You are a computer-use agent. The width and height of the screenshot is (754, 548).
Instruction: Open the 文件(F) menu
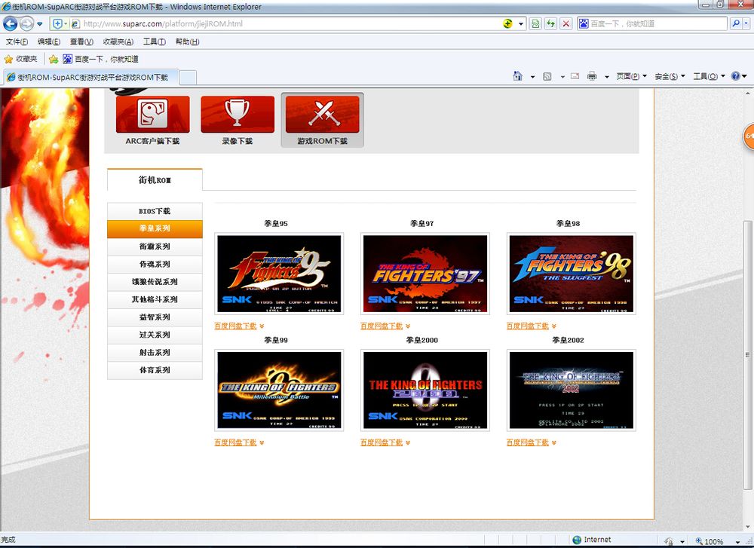pos(17,41)
